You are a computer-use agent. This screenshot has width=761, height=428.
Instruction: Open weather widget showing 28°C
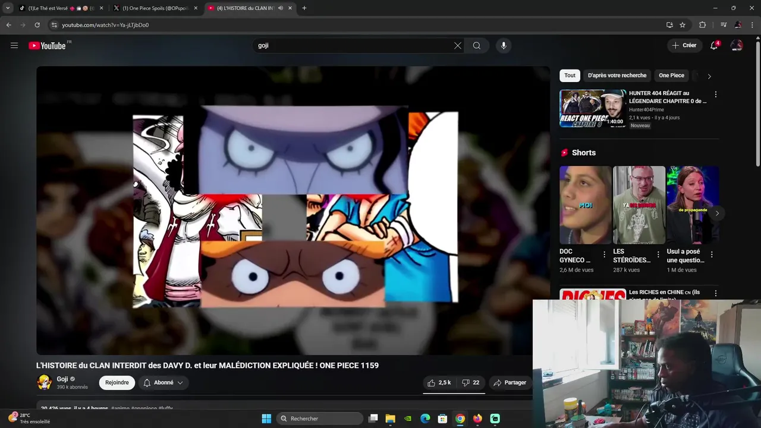[x=29, y=418]
